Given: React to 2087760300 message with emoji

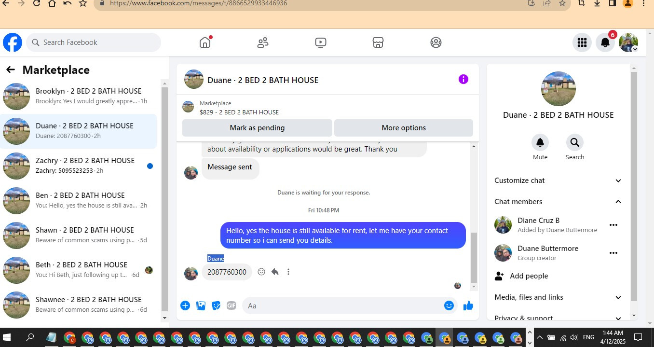Looking at the screenshot, I should [261, 272].
